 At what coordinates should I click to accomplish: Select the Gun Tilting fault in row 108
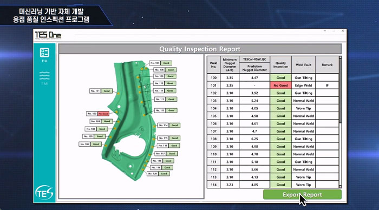[x=303, y=139]
